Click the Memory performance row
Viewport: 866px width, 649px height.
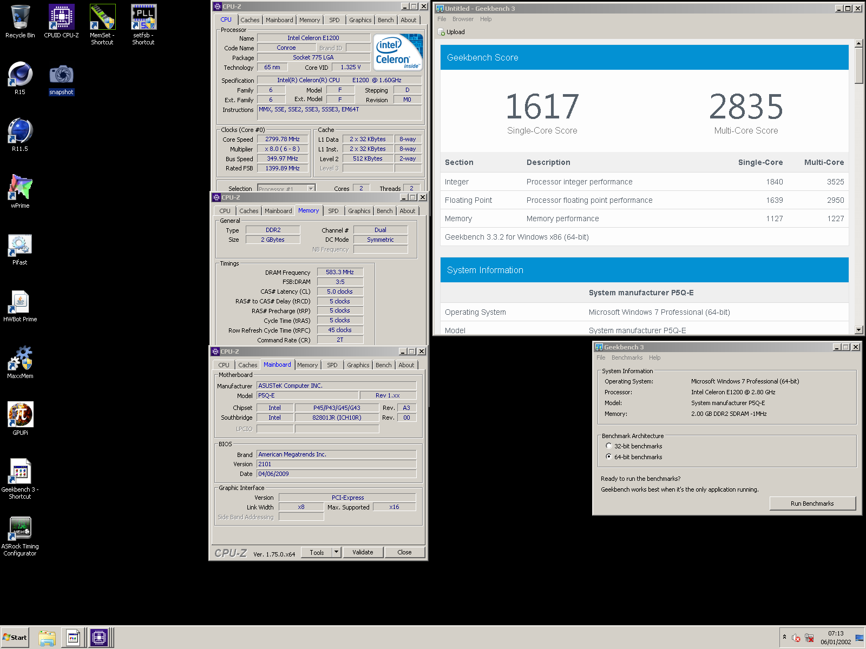[644, 218]
